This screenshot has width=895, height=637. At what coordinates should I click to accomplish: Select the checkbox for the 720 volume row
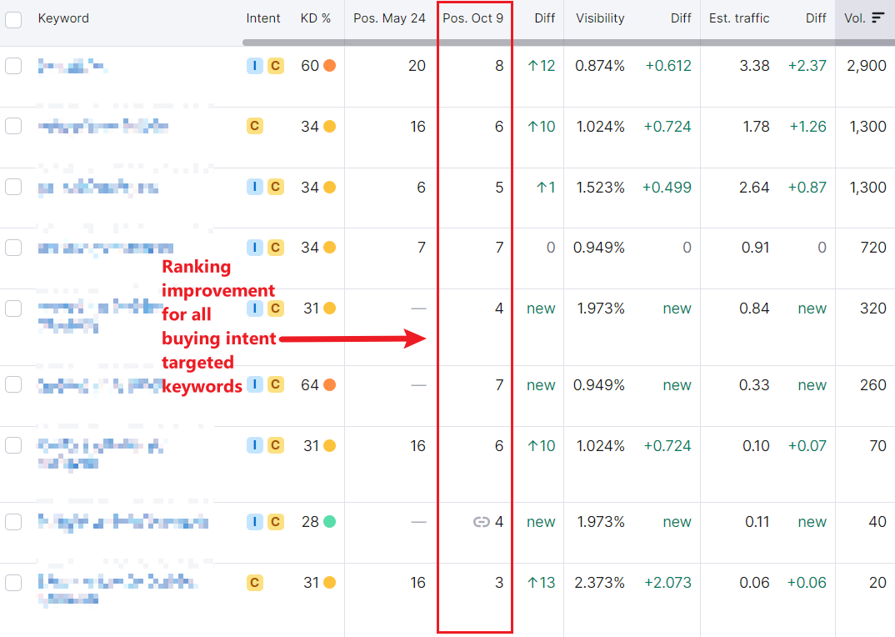[13, 248]
